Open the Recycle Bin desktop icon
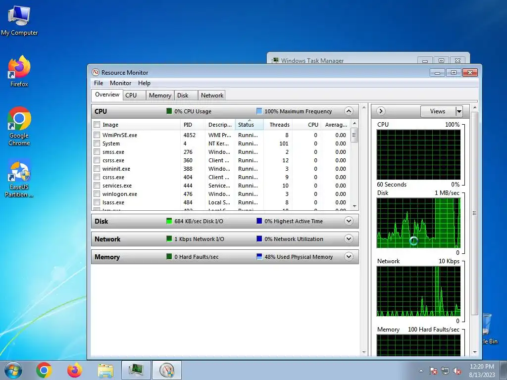The image size is (507, 380). [x=486, y=328]
